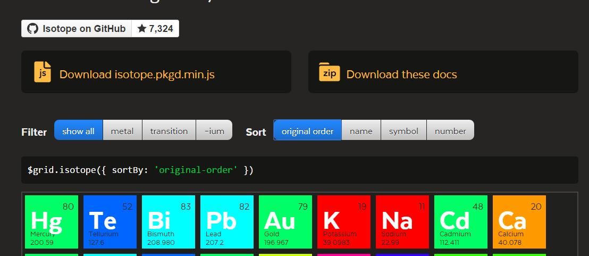Viewport: 589px width, 256px height.
Task: Click the orange Calcium Ca tile
Action: [519, 222]
